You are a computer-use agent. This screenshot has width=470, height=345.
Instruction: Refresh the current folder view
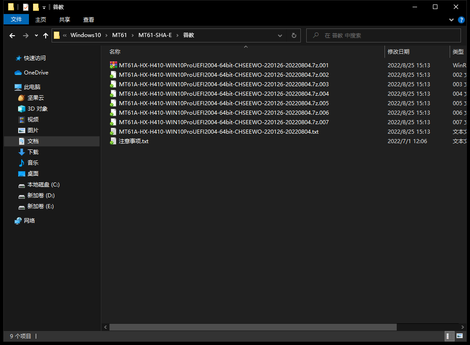[294, 36]
